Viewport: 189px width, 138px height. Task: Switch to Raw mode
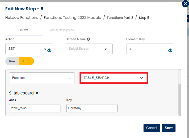coord(12,61)
